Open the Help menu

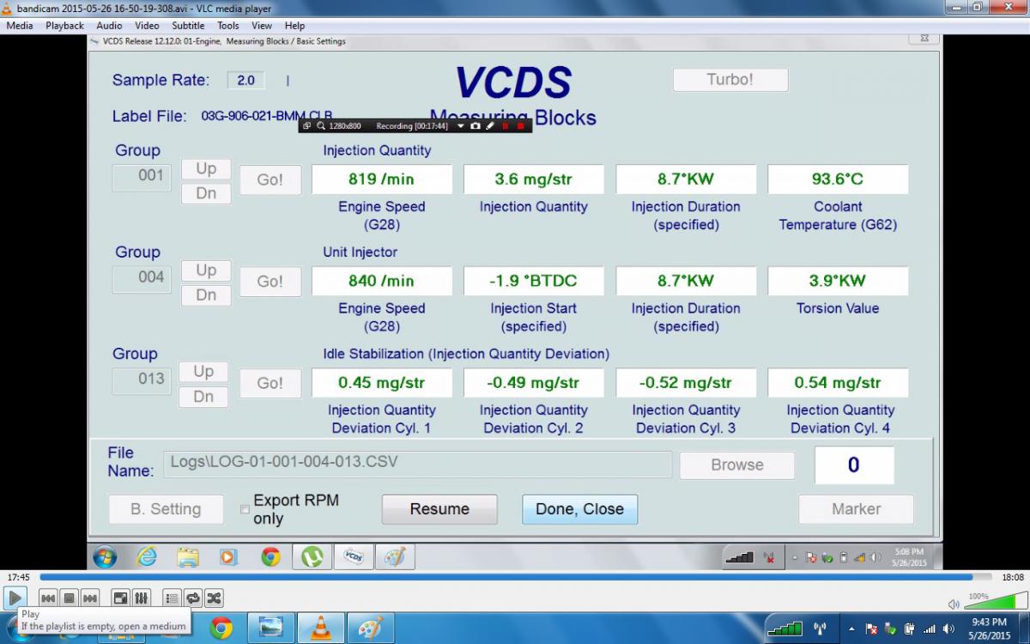click(294, 26)
